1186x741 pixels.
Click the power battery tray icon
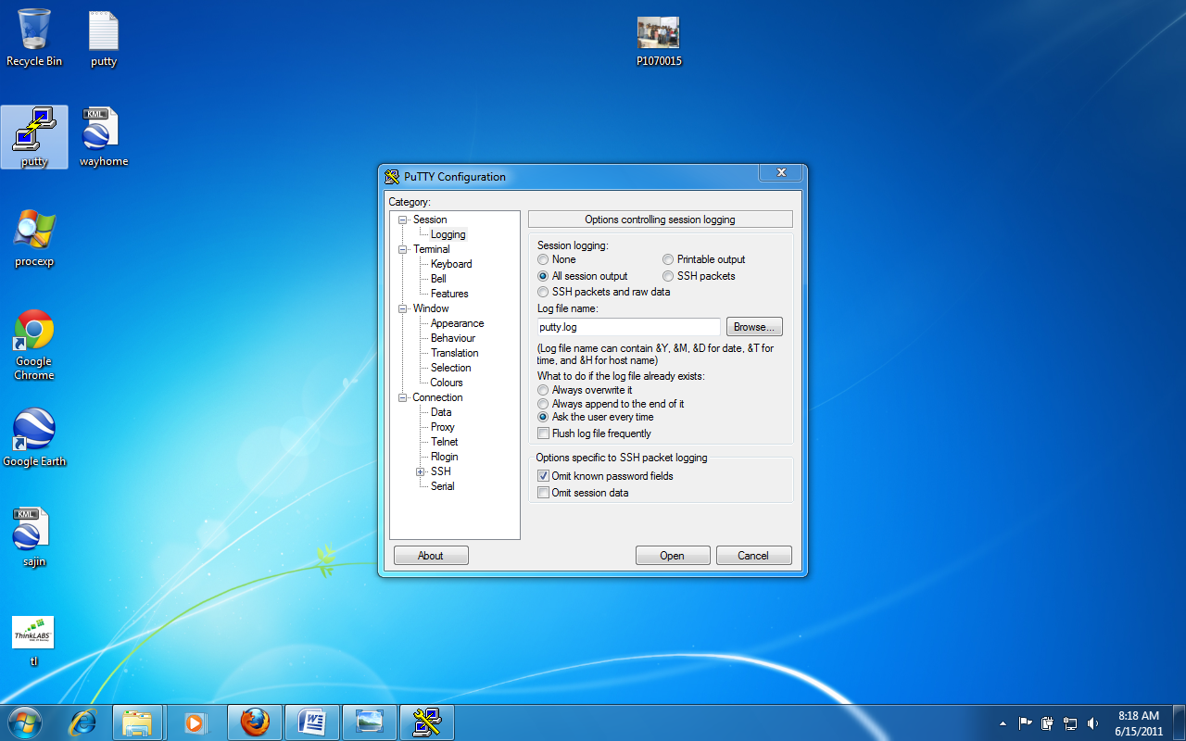coord(1048,723)
